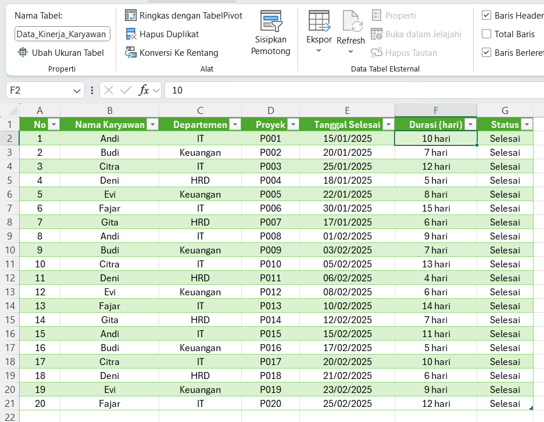Click the table resize handle at corner
544x422 pixels.
(x=531, y=409)
